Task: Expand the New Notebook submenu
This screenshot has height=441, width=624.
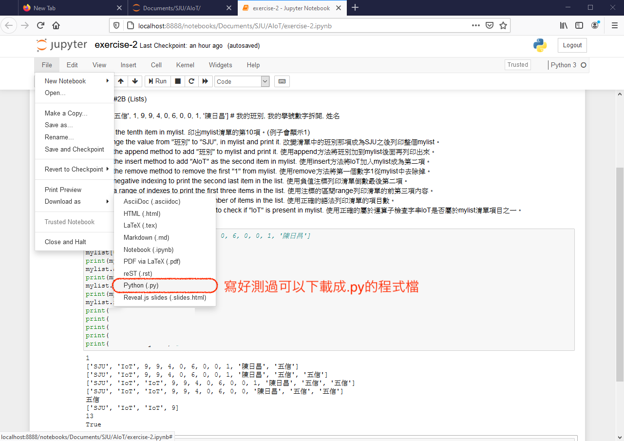Action: (74, 81)
